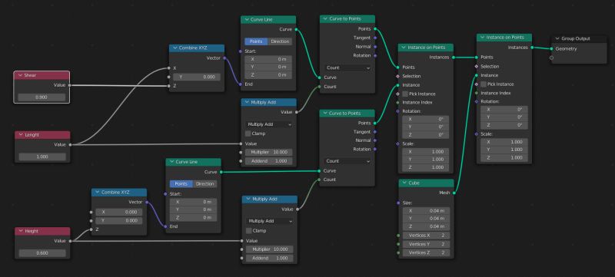Enable Clamp in Lenght's Multiply Add node
The image size is (615, 277).
(x=248, y=134)
